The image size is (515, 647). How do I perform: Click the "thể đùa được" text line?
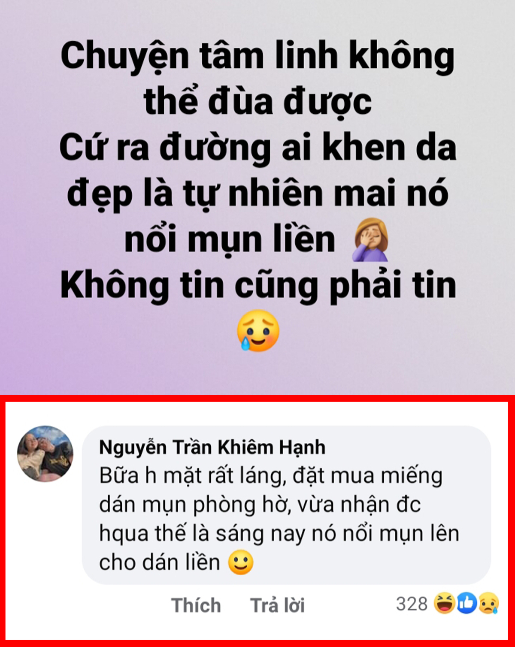tap(257, 102)
